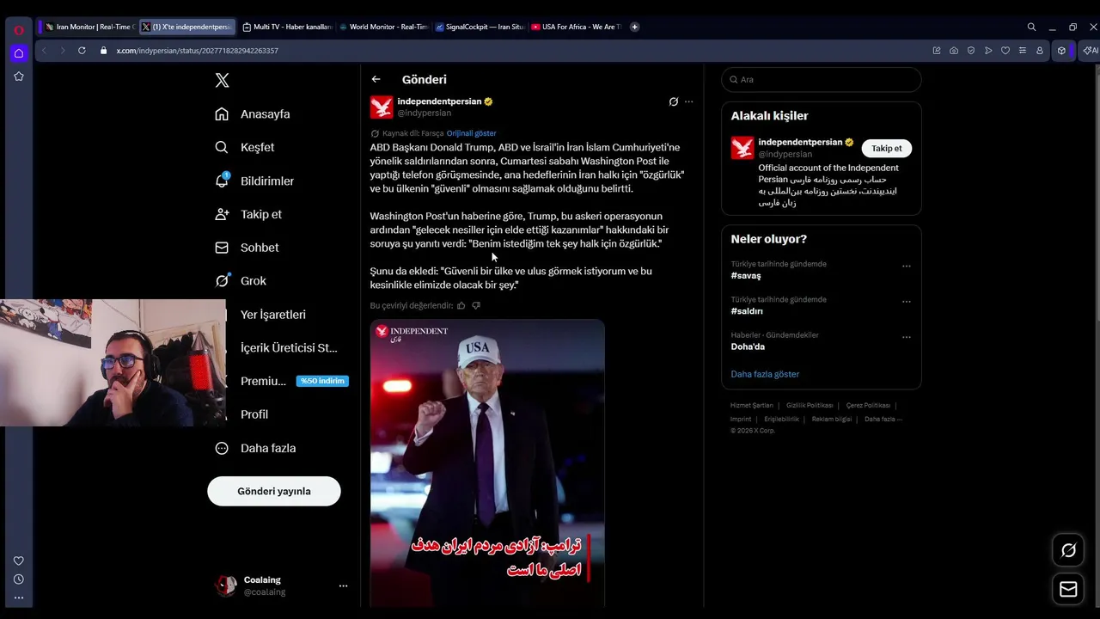This screenshot has height=619, width=1100.
Task: Open more options for #savaş trend
Action: (906, 267)
